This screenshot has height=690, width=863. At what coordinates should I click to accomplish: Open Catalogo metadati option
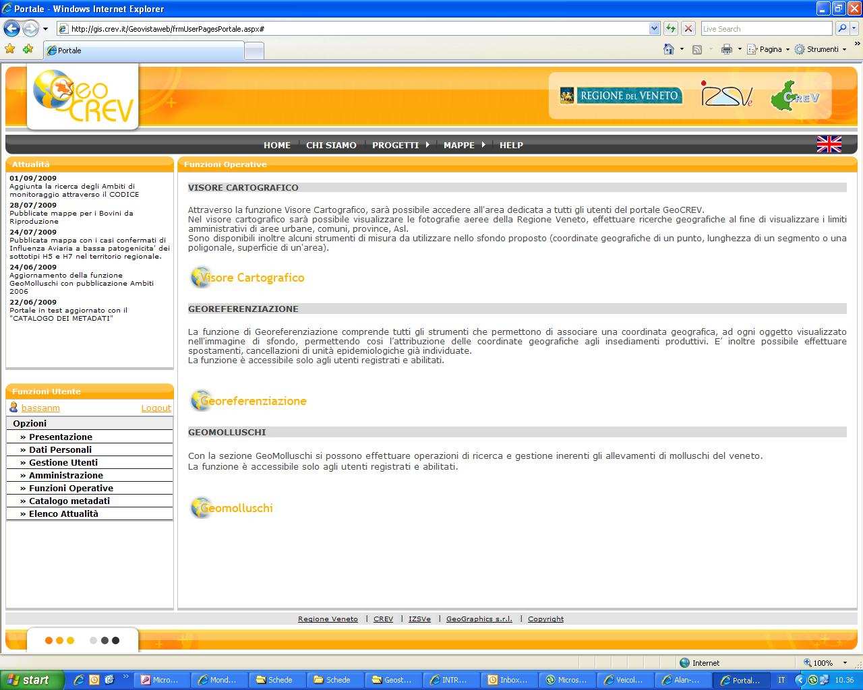click(90, 501)
